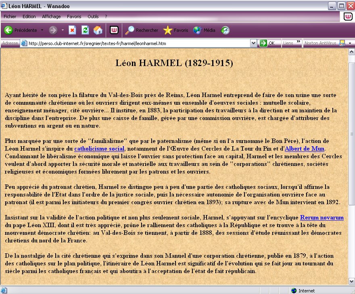Open the ? help menu
Viewport: 355px width, 294px height.
(x=106, y=17)
